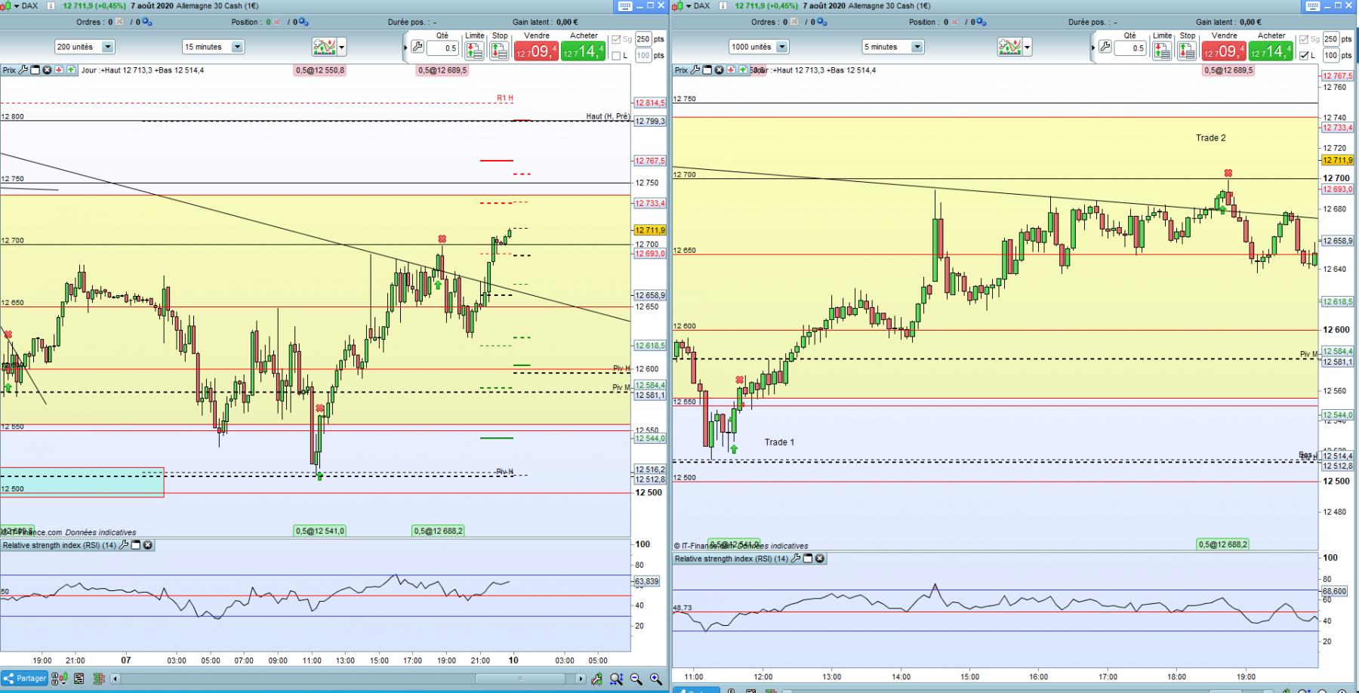The image size is (1359, 693).
Task: Click the Stop order icon in right panel
Action: click(x=1187, y=51)
